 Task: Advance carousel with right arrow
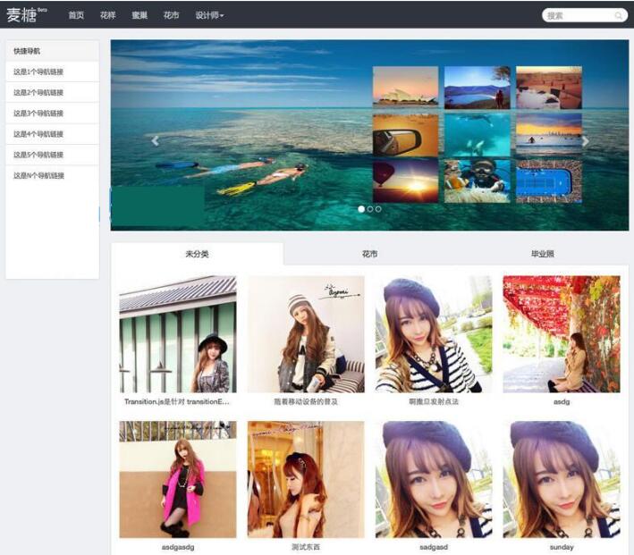point(586,140)
